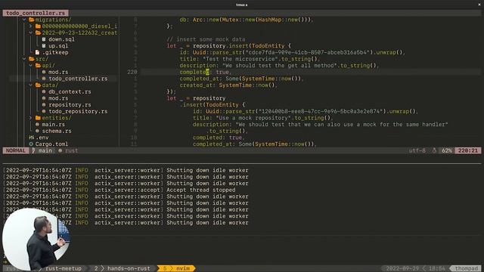This screenshot has width=484, height=272.
Task: Click the 62% position indicator
Action: [447, 150]
